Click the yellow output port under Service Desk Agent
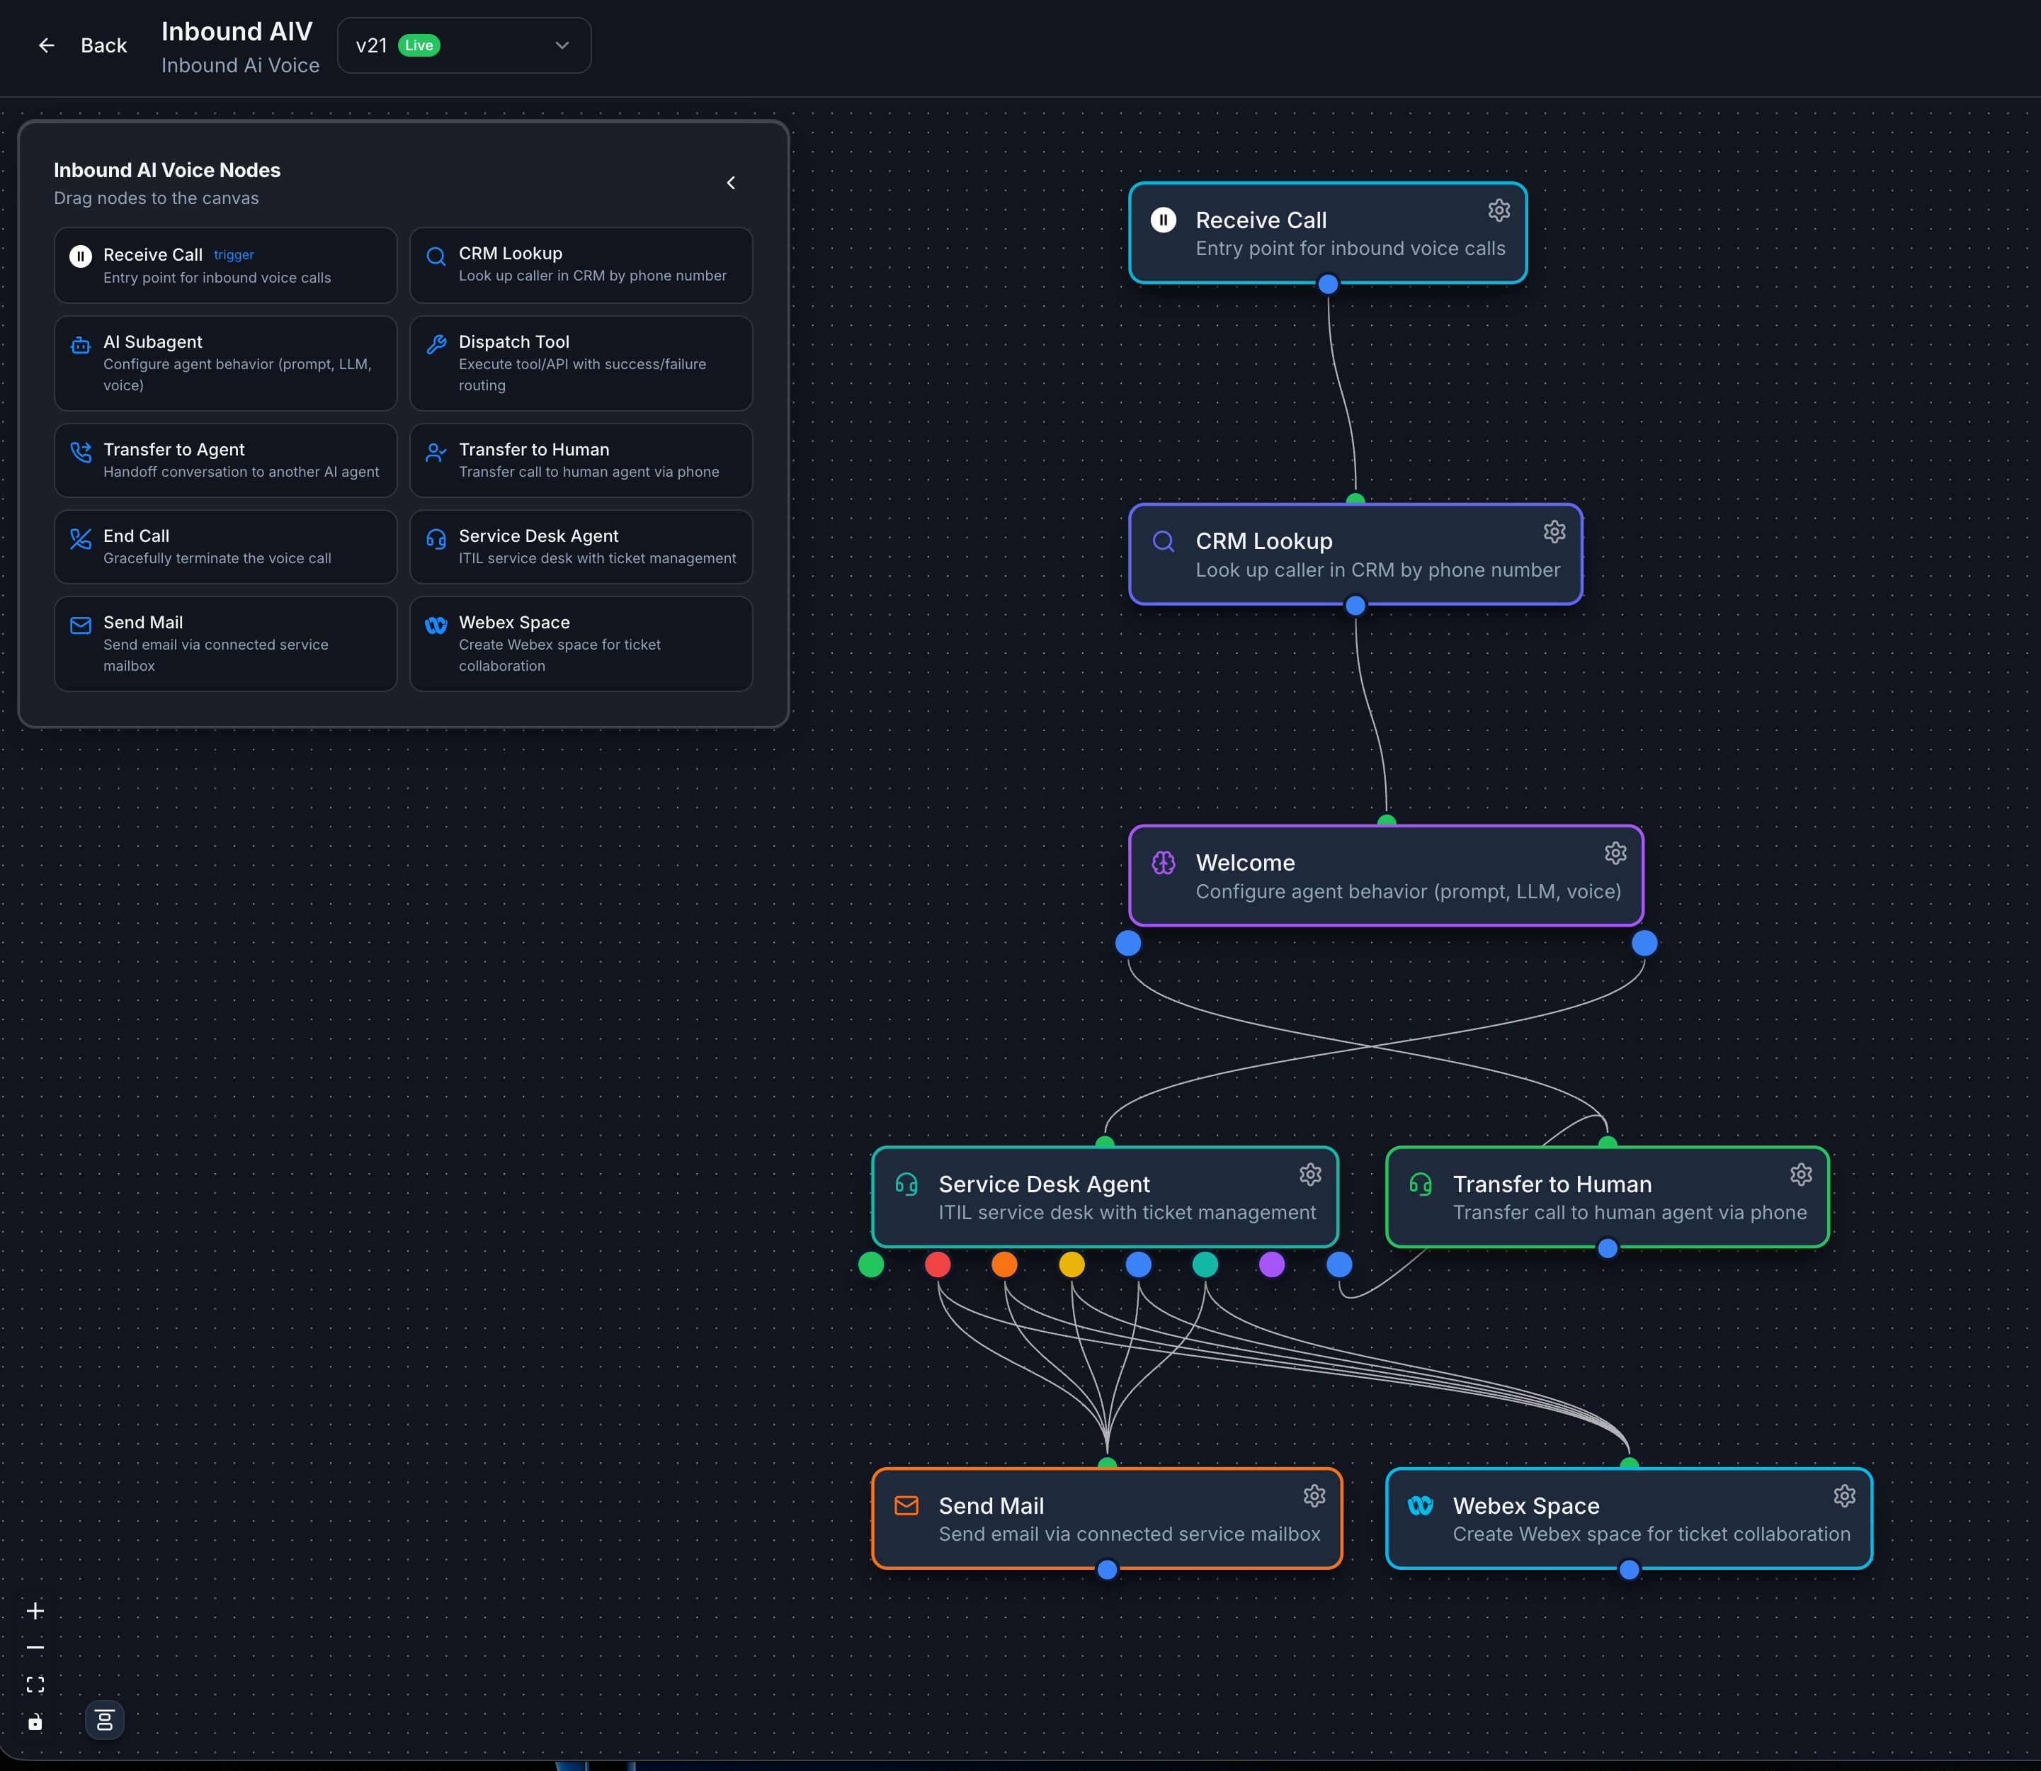This screenshot has width=2041, height=1771. [x=1072, y=1264]
